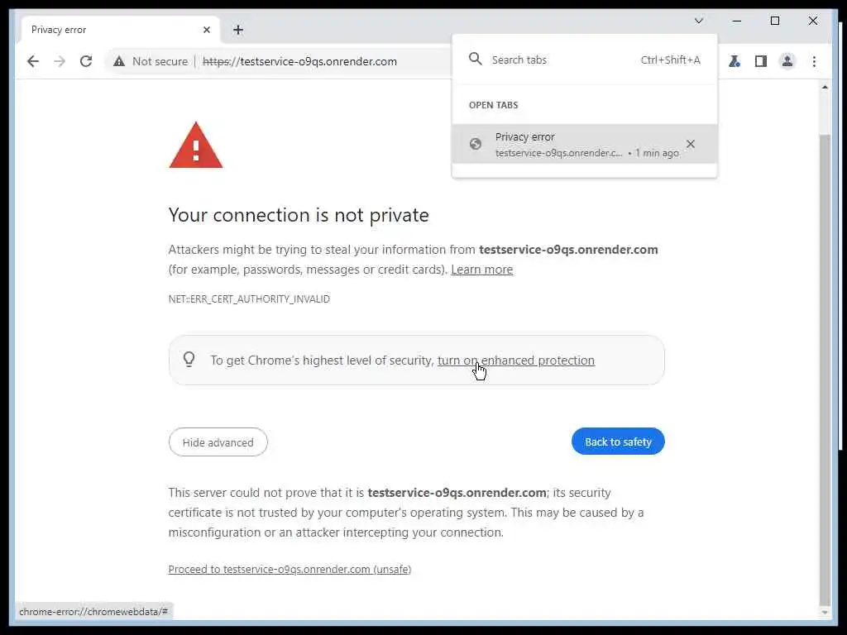Image resolution: width=847 pixels, height=635 pixels.
Task: Go back with the back arrow
Action: tap(33, 61)
